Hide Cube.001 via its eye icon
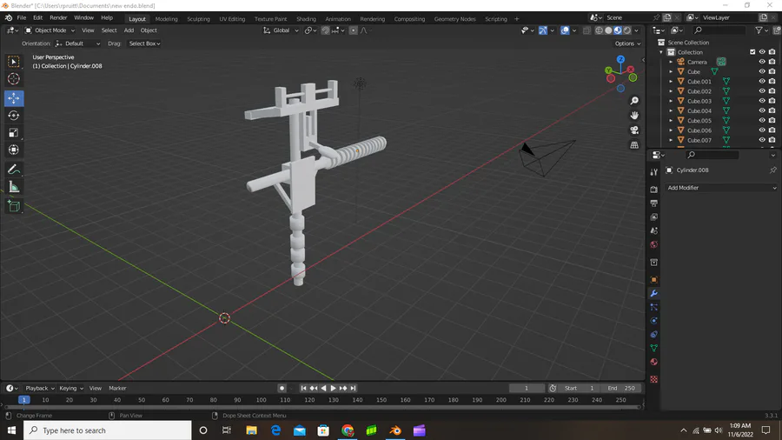 click(x=762, y=82)
